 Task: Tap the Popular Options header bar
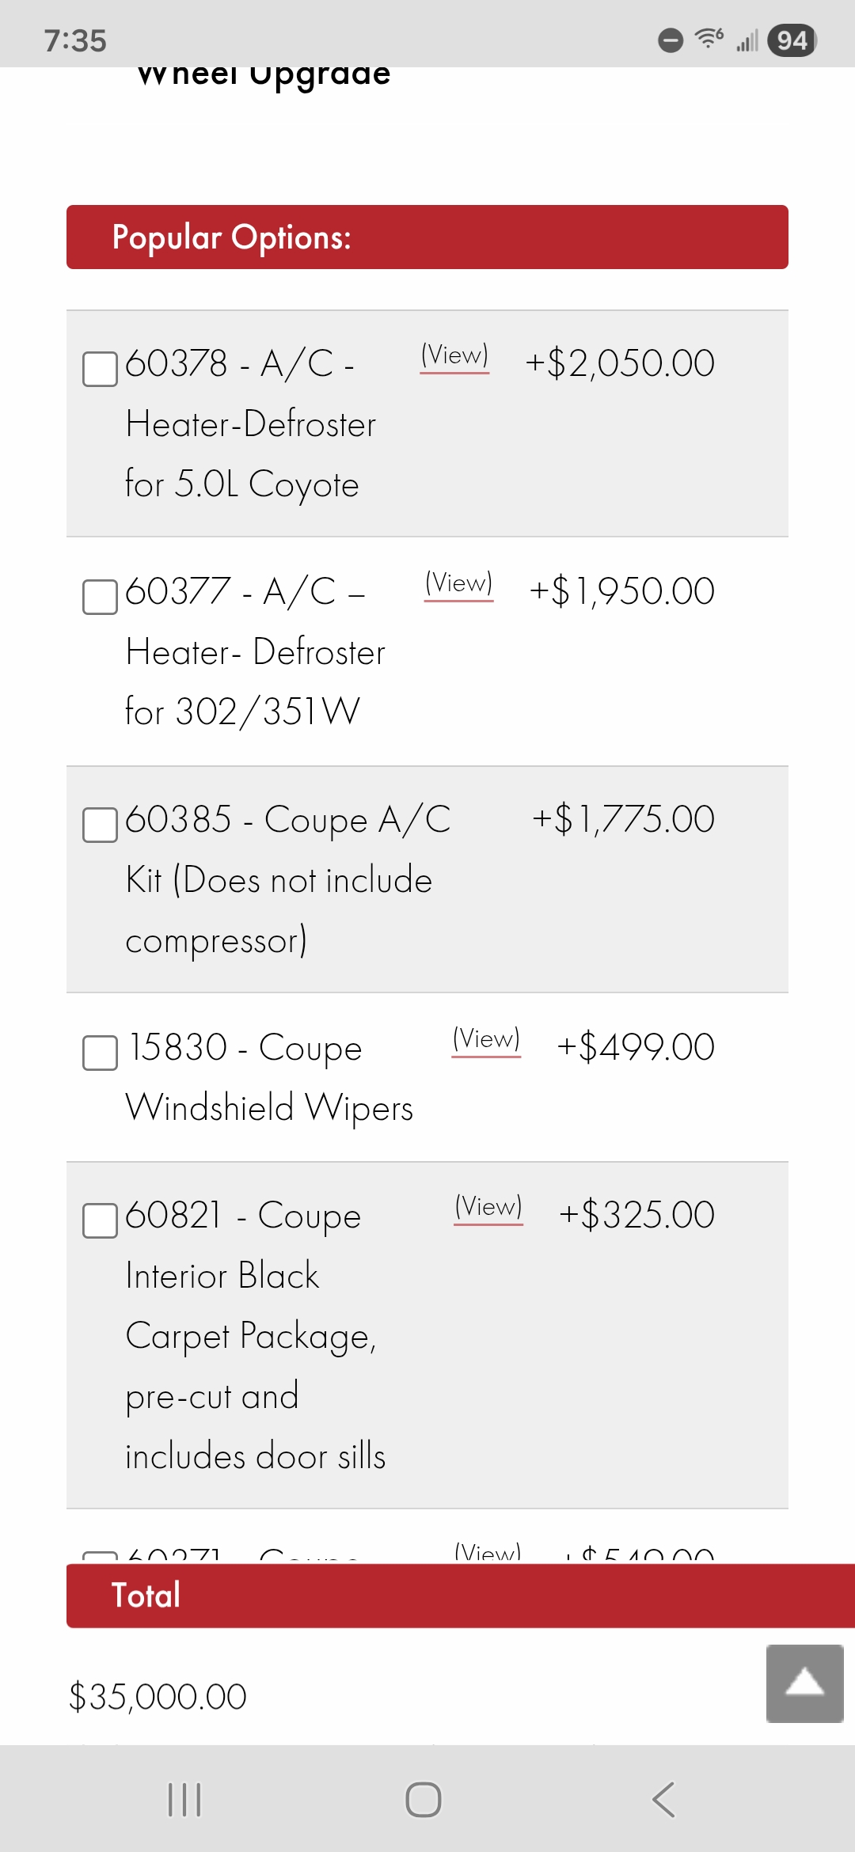427,237
